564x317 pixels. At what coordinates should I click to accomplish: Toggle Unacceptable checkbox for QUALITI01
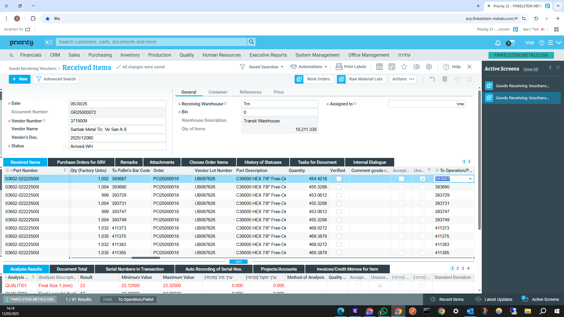pyautogui.click(x=380, y=286)
